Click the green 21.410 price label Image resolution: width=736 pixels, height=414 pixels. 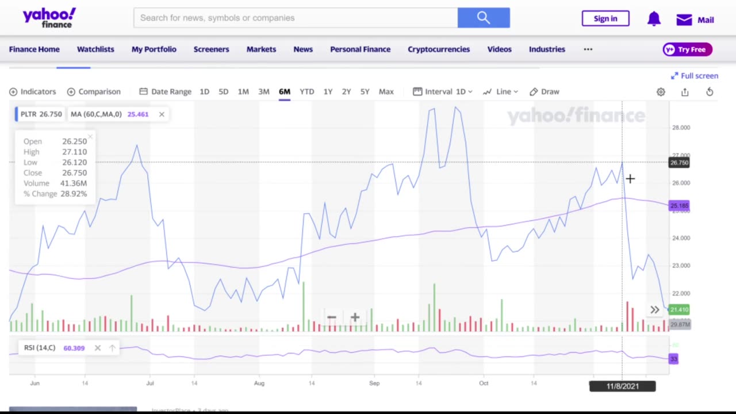(x=679, y=309)
